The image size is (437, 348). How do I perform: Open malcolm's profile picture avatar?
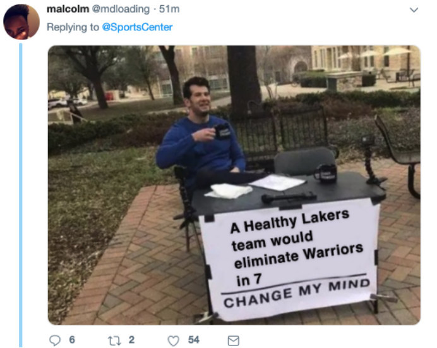pyautogui.click(x=21, y=22)
